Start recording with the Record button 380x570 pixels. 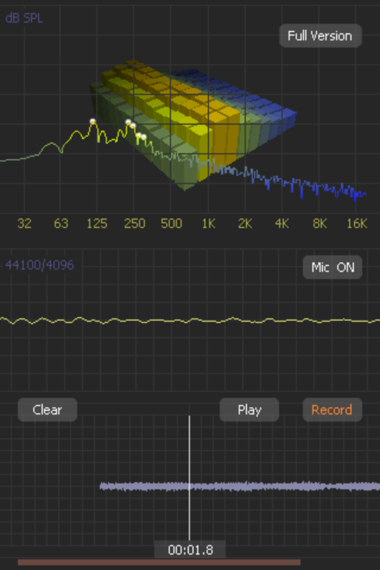pyautogui.click(x=332, y=410)
